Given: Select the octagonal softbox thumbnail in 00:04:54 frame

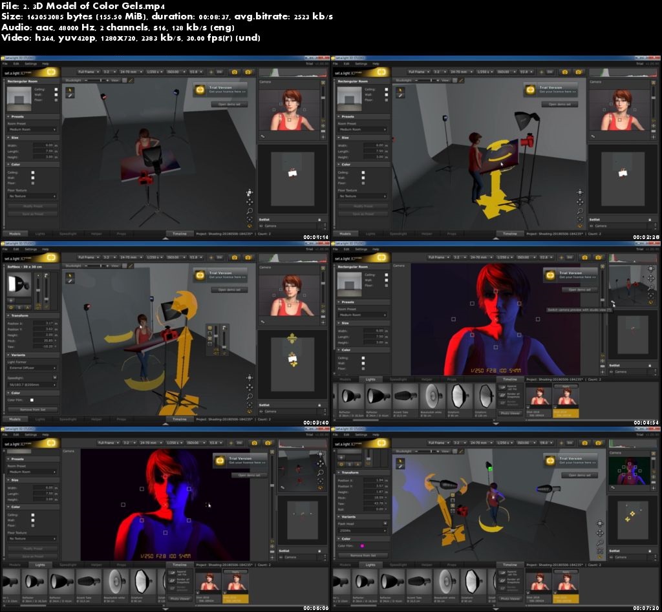Looking at the screenshot, I should tap(460, 397).
